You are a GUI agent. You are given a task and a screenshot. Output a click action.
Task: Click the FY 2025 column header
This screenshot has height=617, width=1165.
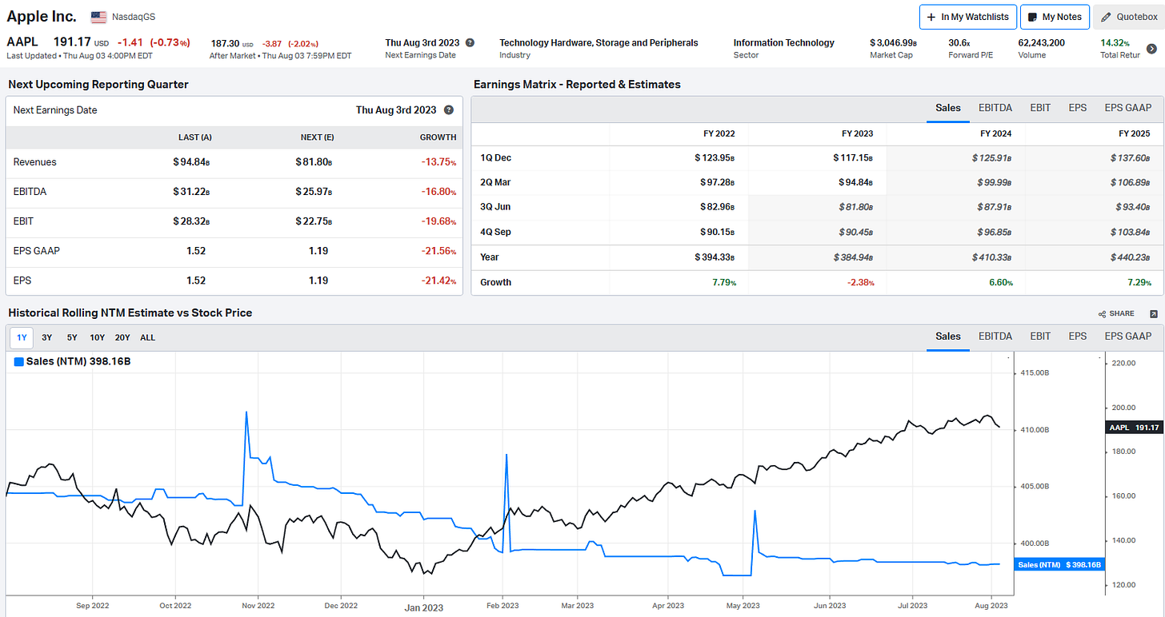click(x=1135, y=133)
